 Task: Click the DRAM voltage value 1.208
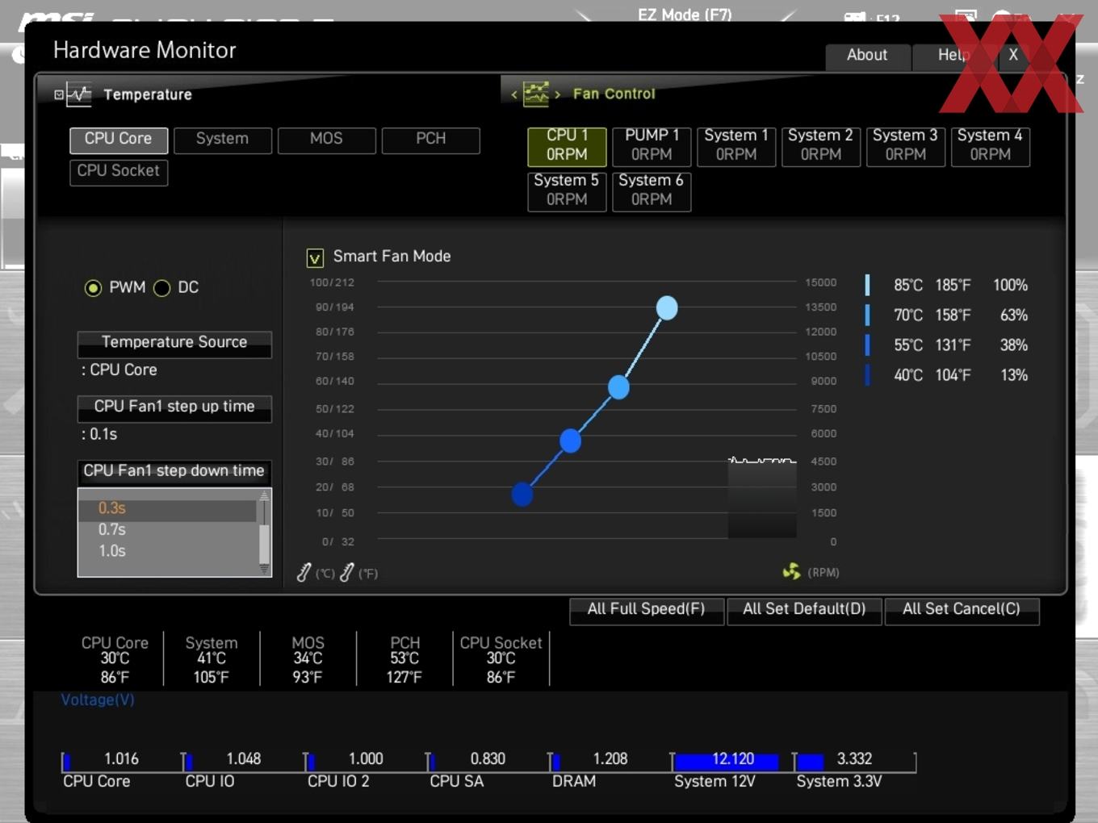[610, 759]
